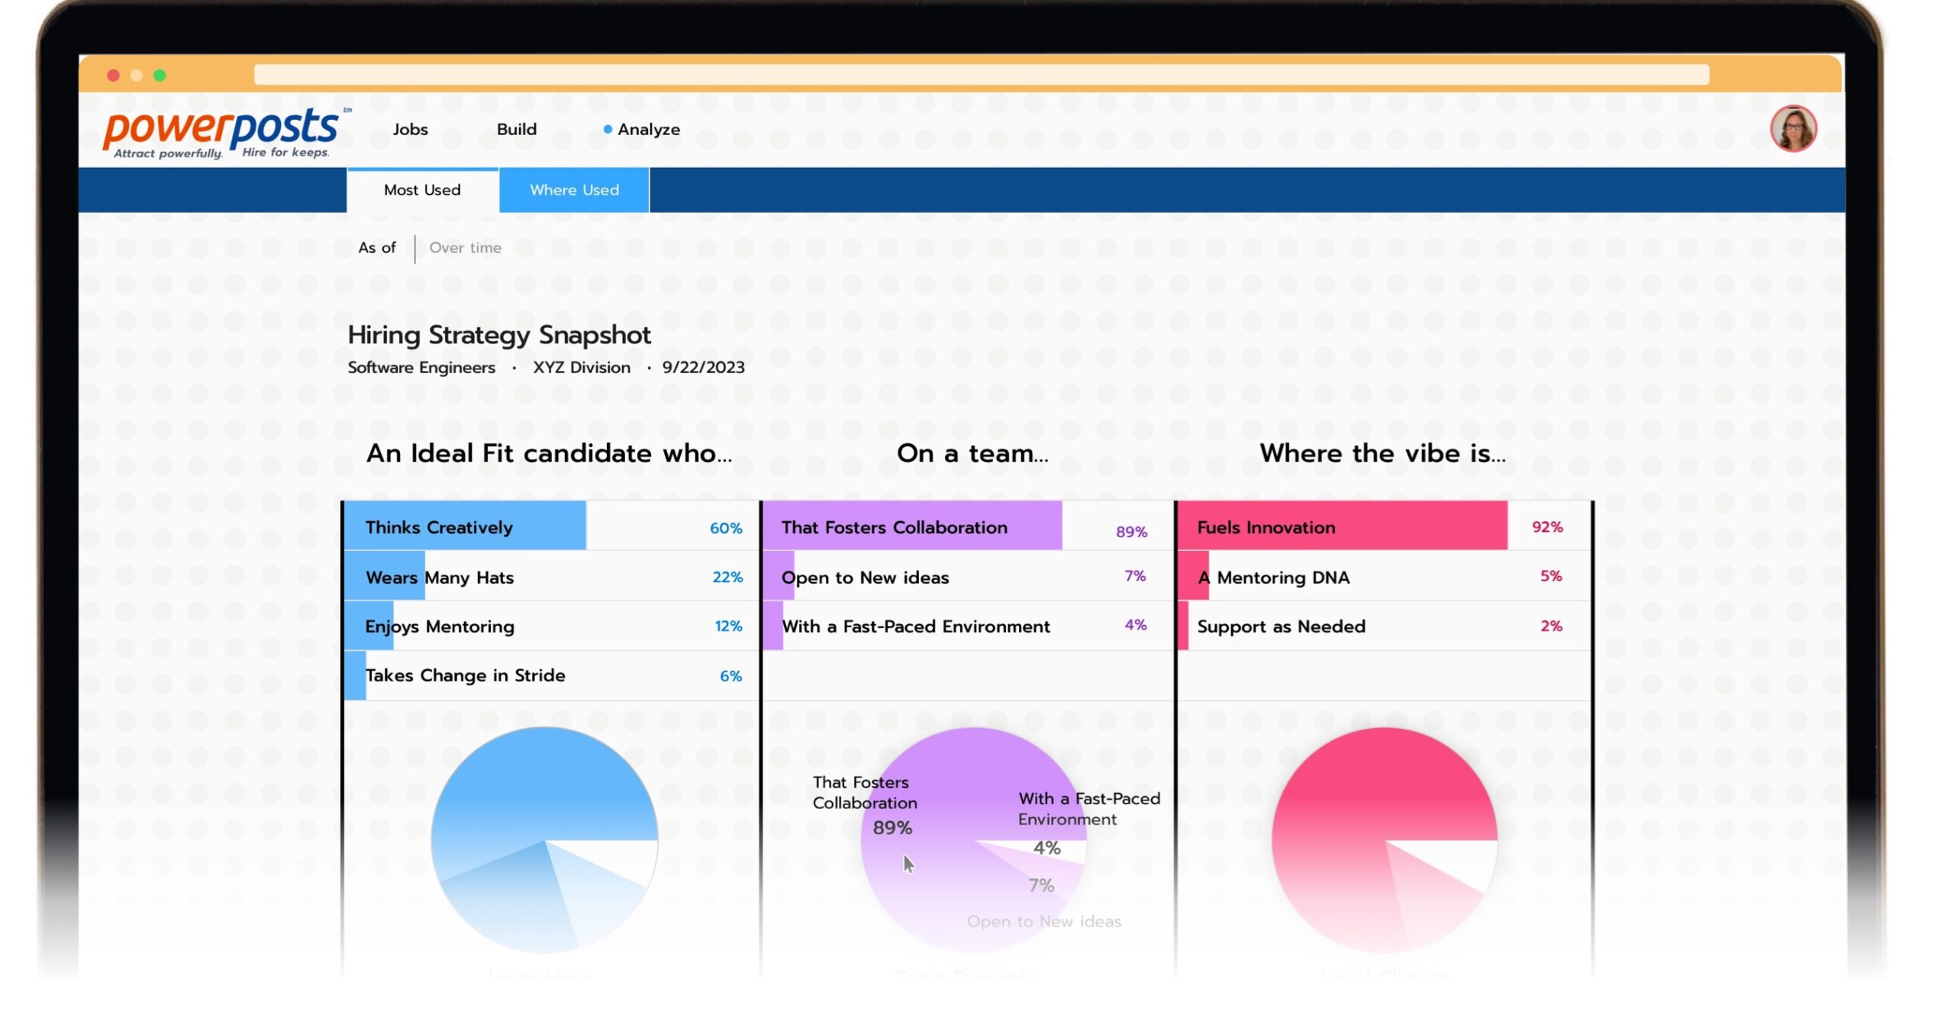Select the Thinks Creatively bar
Image resolution: width=1954 pixels, height=1012 pixels.
tap(465, 527)
